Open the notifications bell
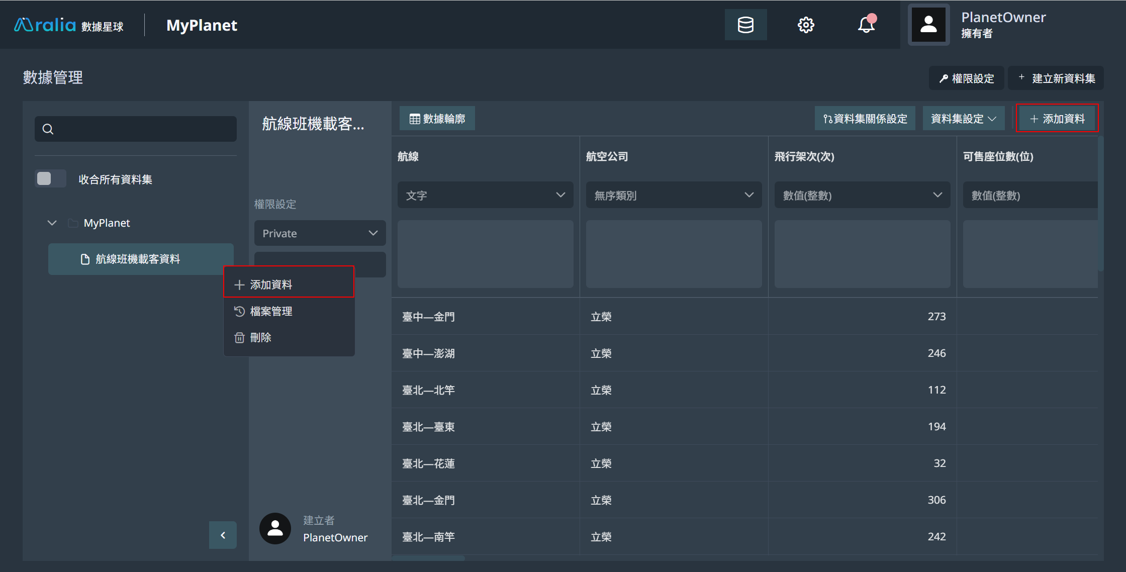This screenshot has height=572, width=1126. click(x=867, y=25)
